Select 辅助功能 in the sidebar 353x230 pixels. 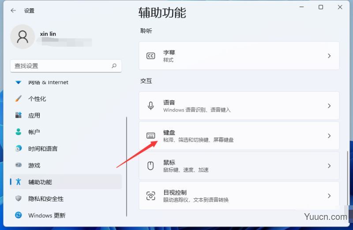66,182
